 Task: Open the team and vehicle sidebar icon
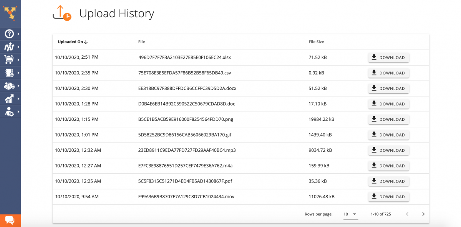[x=9, y=86]
